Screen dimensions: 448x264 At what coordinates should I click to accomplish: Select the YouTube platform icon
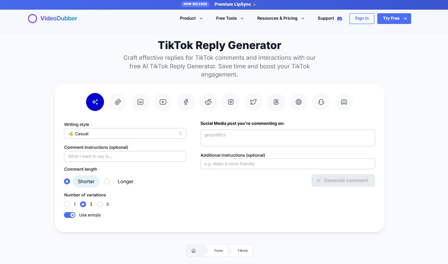tap(163, 102)
